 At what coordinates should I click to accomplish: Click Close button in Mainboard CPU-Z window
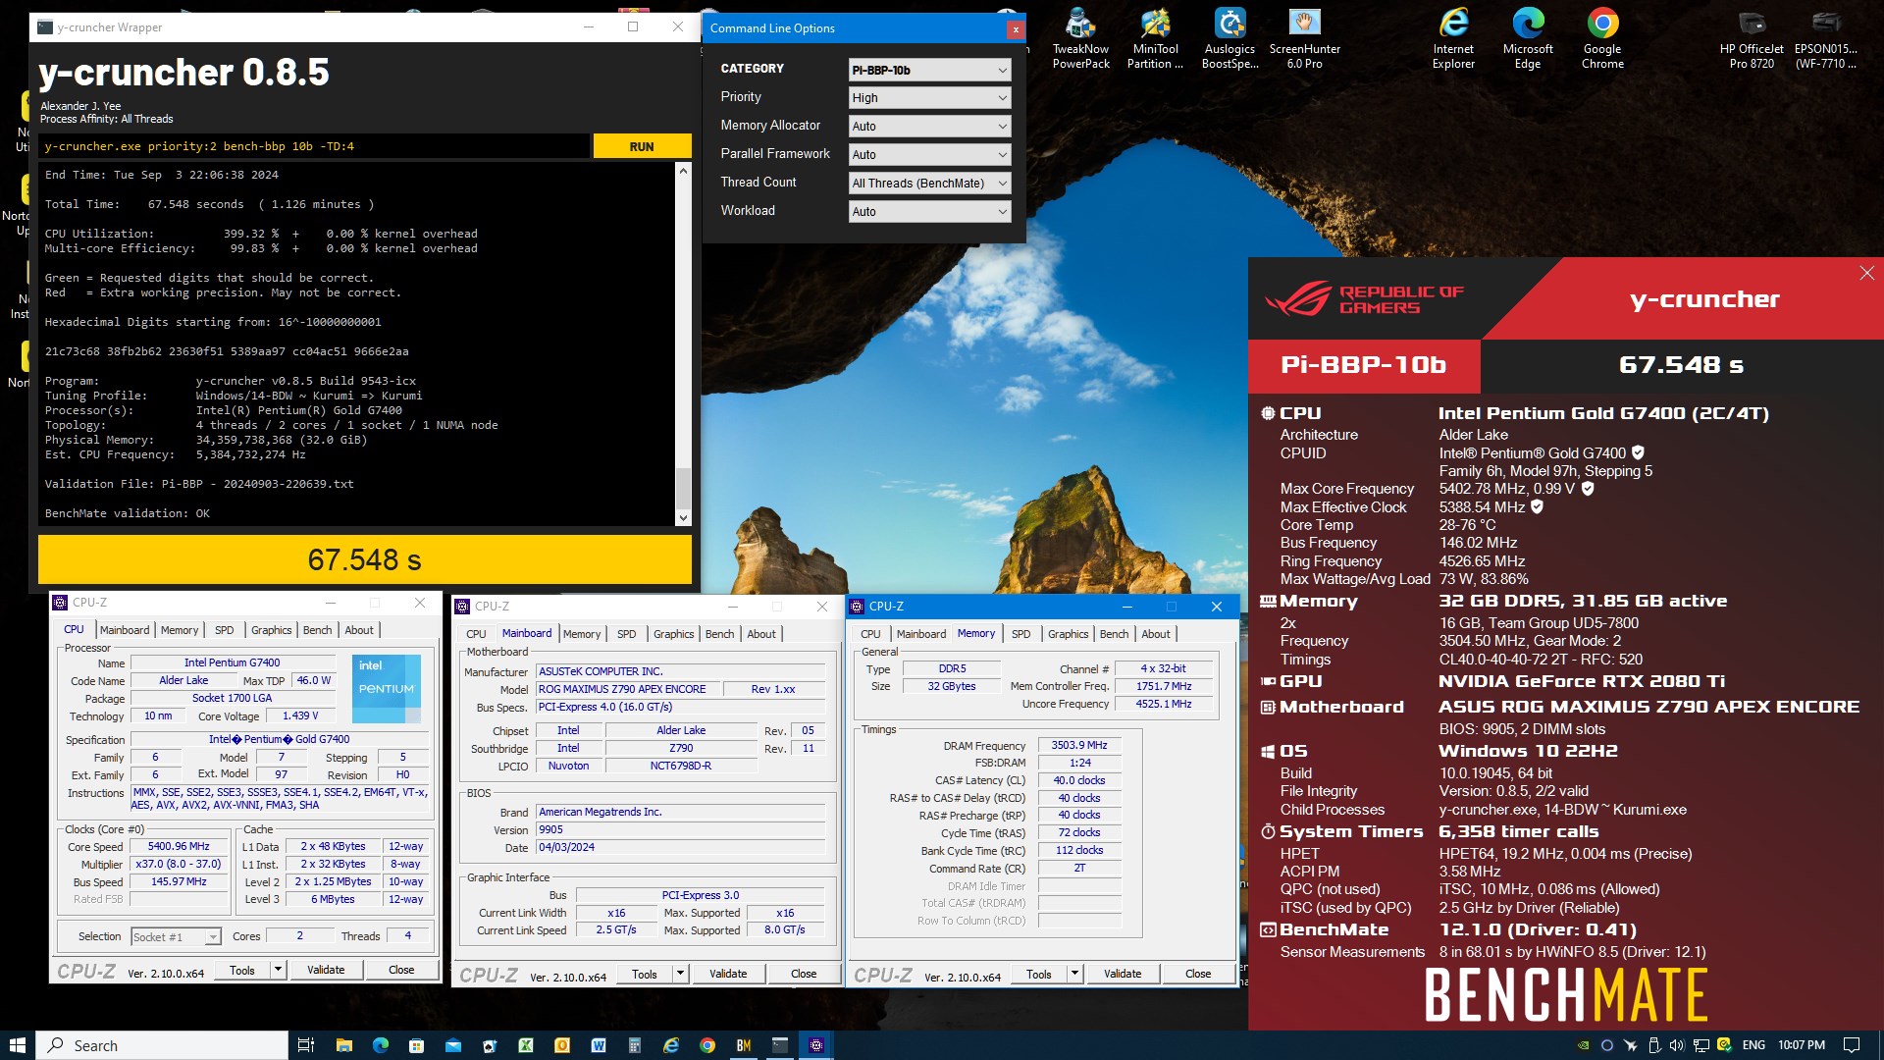click(x=804, y=974)
